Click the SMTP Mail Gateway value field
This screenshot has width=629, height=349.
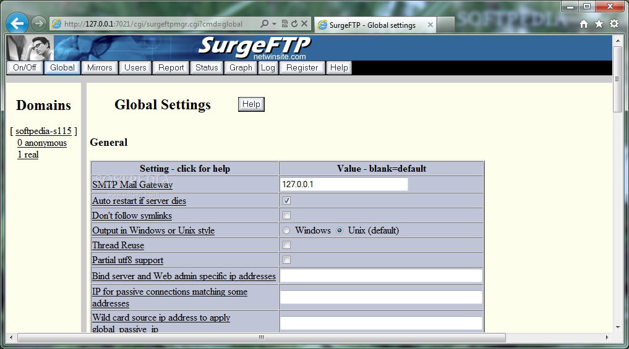pos(344,184)
